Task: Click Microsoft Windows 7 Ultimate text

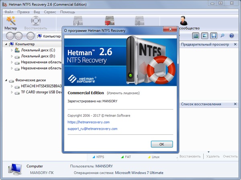Action: pos(139,173)
